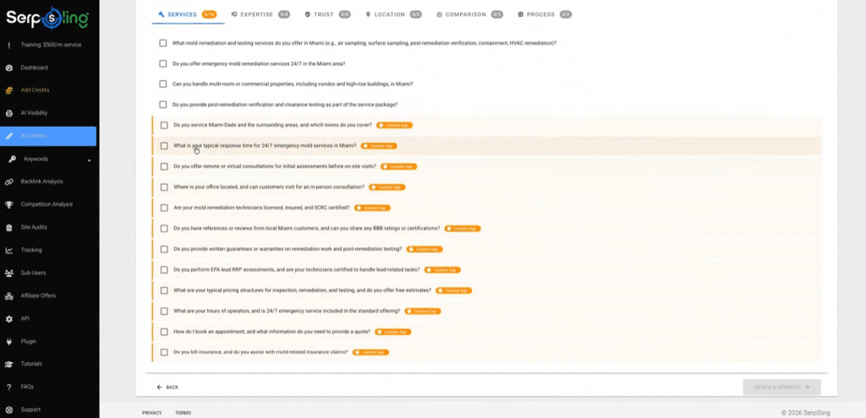Viewport: 866px width, 418px height.
Task: Click the Competition Analysis trophy icon
Action: pos(8,204)
